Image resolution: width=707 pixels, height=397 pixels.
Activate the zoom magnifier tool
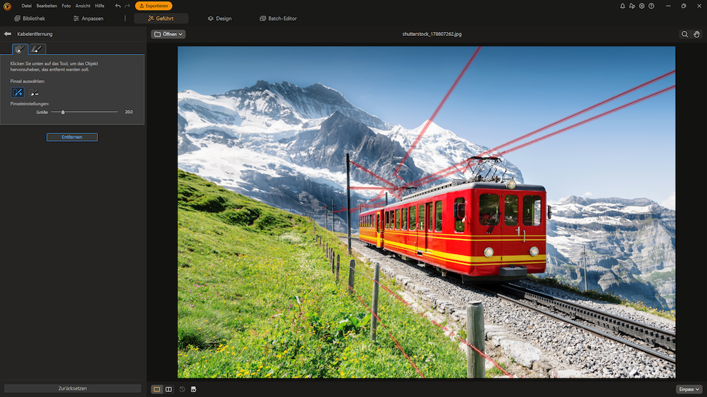684,34
